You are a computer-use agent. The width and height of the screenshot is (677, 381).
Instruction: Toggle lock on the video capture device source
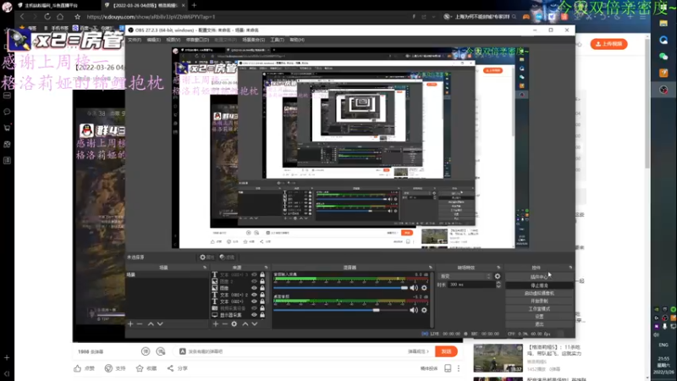coord(262,308)
